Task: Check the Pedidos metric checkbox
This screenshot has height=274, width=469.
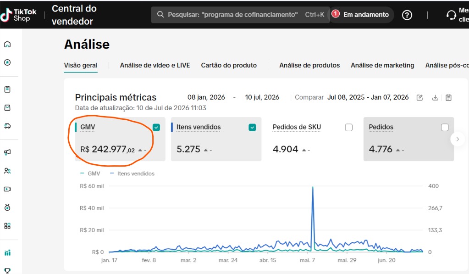Action: (445, 128)
